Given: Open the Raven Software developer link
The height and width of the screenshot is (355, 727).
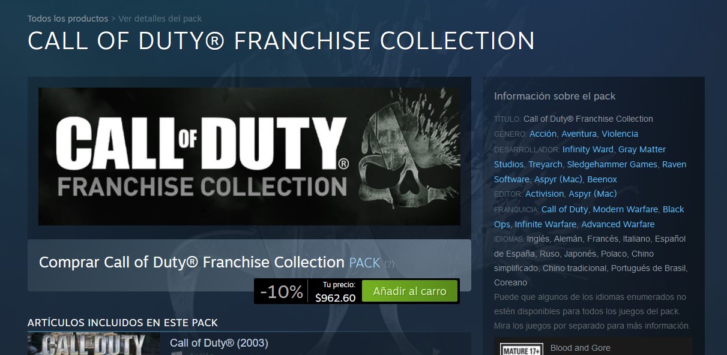Looking at the screenshot, I should 590,172.
